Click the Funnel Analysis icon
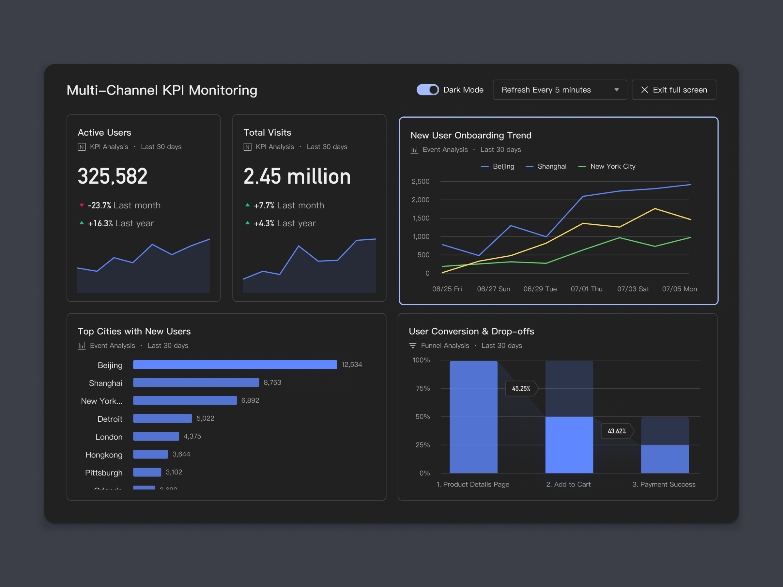The image size is (783, 587). (412, 346)
